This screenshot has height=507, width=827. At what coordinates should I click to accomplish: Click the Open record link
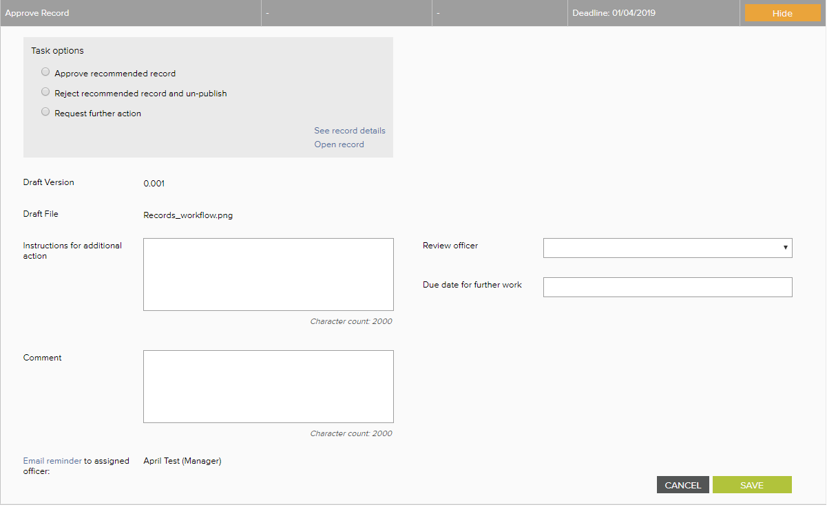339,144
